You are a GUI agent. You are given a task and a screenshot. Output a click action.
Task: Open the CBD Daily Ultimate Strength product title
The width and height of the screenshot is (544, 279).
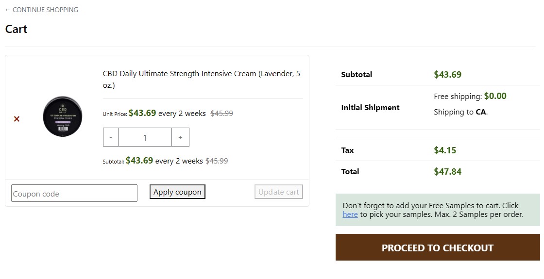[201, 80]
